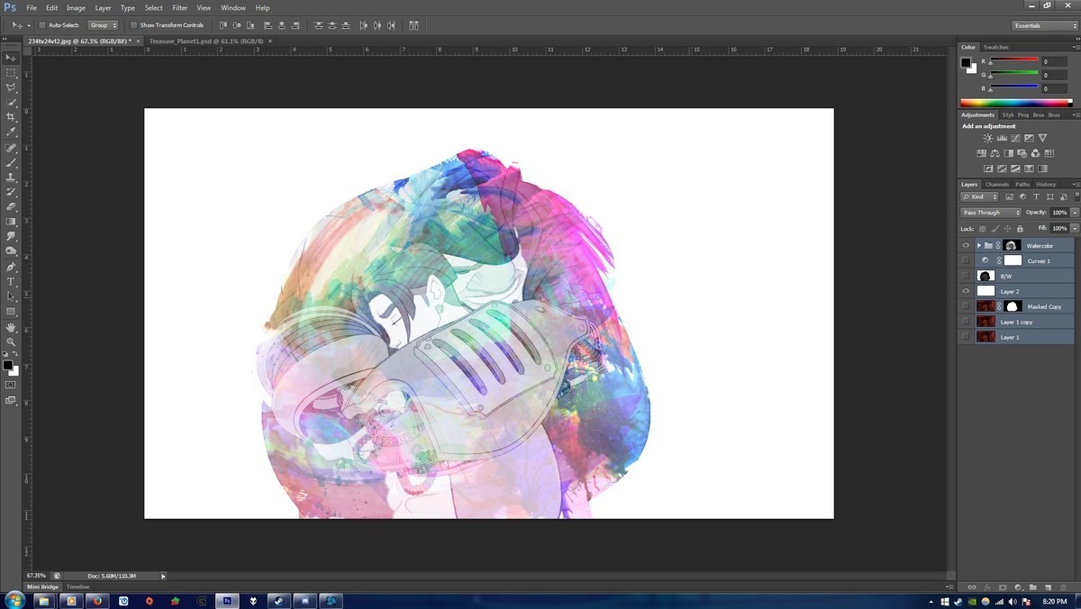Select the Type tool

(11, 282)
